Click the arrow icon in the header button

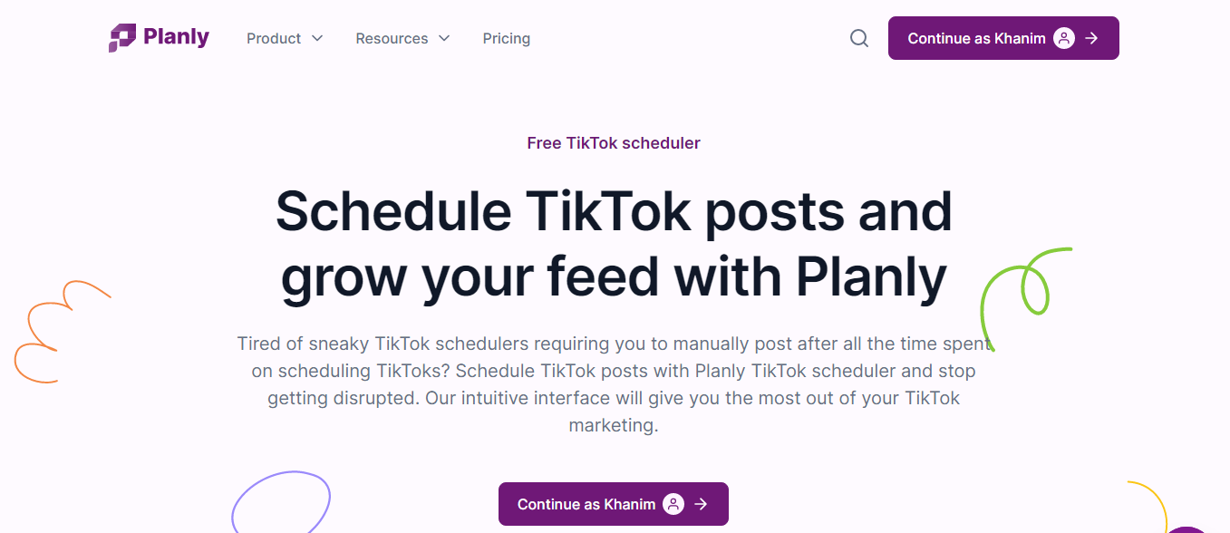pyautogui.click(x=1092, y=38)
